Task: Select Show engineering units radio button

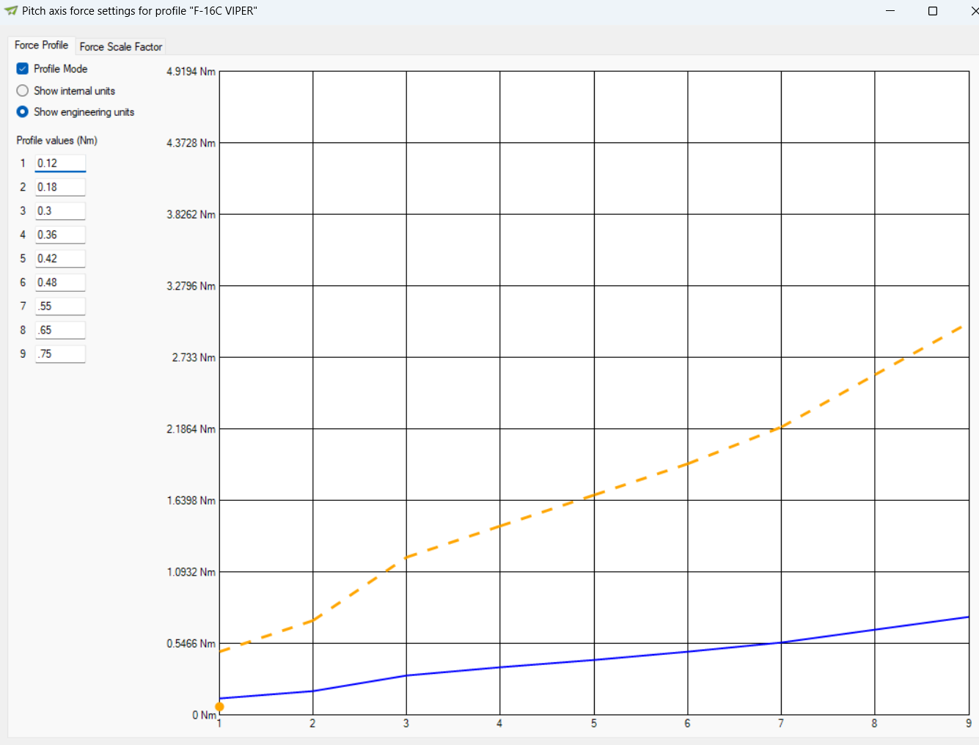Action: (x=23, y=112)
